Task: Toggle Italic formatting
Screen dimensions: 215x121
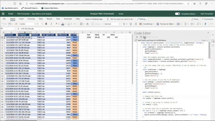Action: 51,24
